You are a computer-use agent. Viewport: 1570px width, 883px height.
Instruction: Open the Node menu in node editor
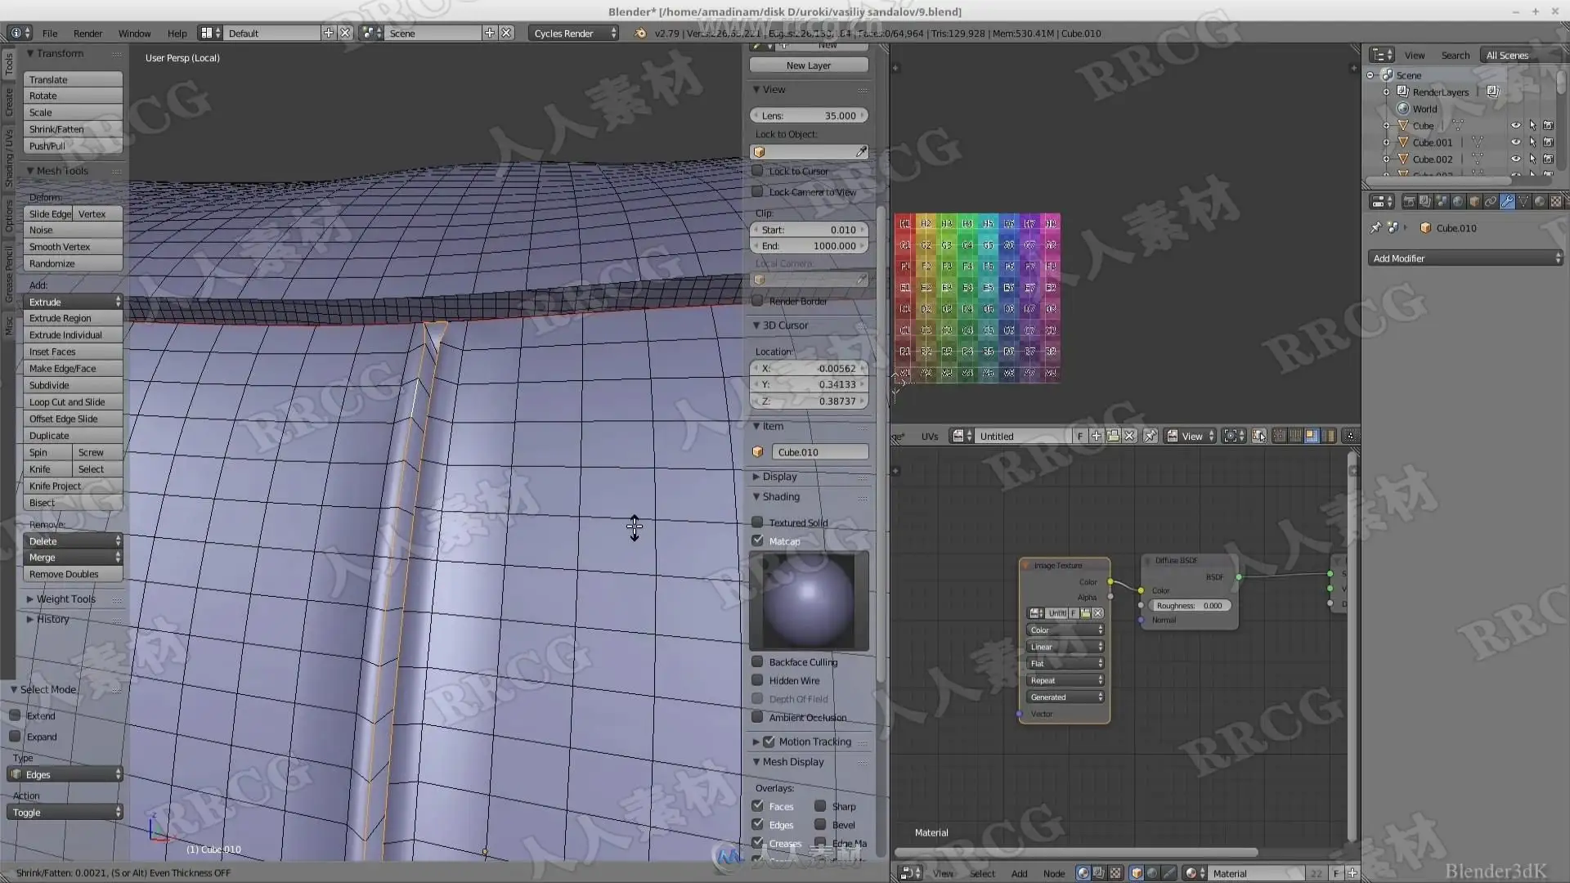(1053, 873)
